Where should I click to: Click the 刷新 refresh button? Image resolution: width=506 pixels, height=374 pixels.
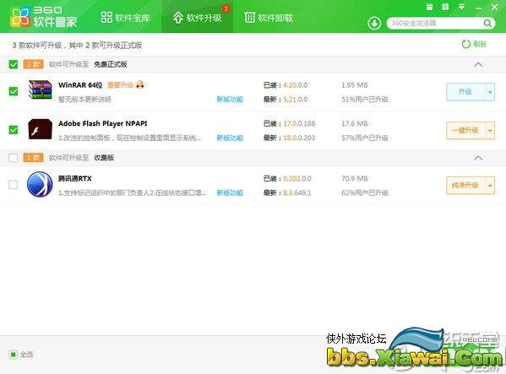pyautogui.click(x=474, y=44)
